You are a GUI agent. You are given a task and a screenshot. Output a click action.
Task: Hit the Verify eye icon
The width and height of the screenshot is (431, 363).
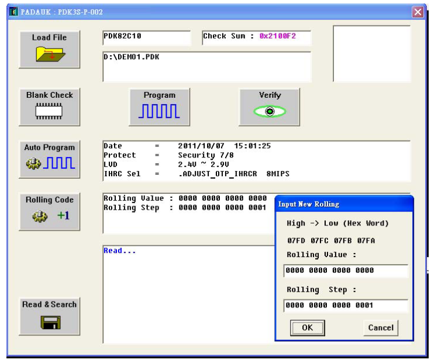[x=269, y=111]
